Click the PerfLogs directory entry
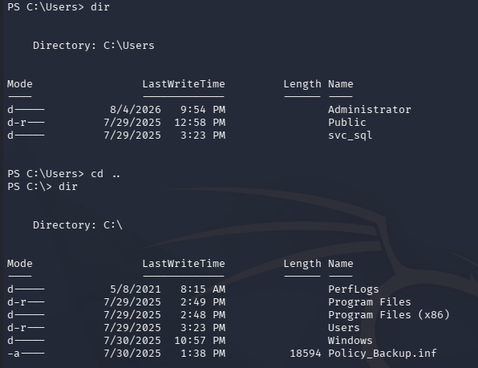 coord(354,289)
